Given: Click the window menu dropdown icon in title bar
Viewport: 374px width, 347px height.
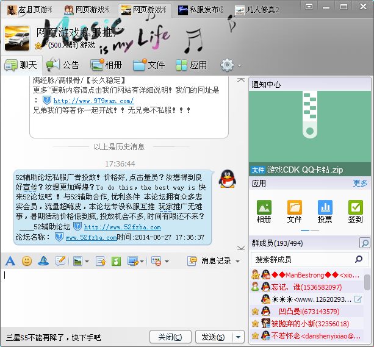Looking at the screenshot, I should 309,7.
